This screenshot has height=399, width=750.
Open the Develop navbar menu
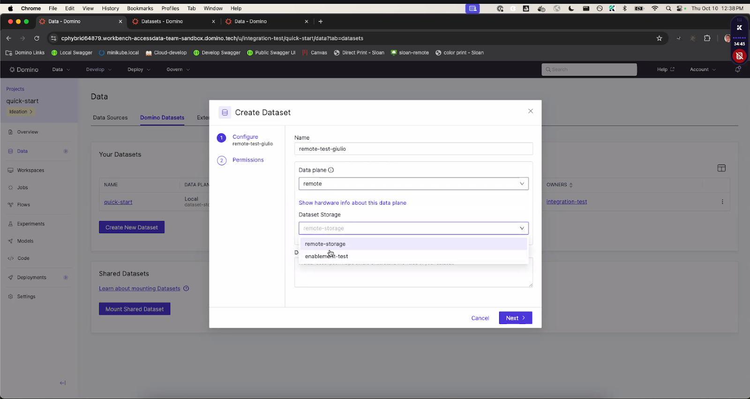click(x=99, y=69)
